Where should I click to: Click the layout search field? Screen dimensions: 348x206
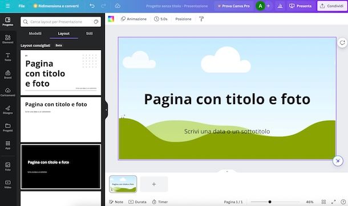60,22
